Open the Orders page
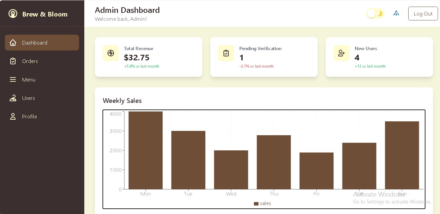440x214 pixels. [30, 61]
